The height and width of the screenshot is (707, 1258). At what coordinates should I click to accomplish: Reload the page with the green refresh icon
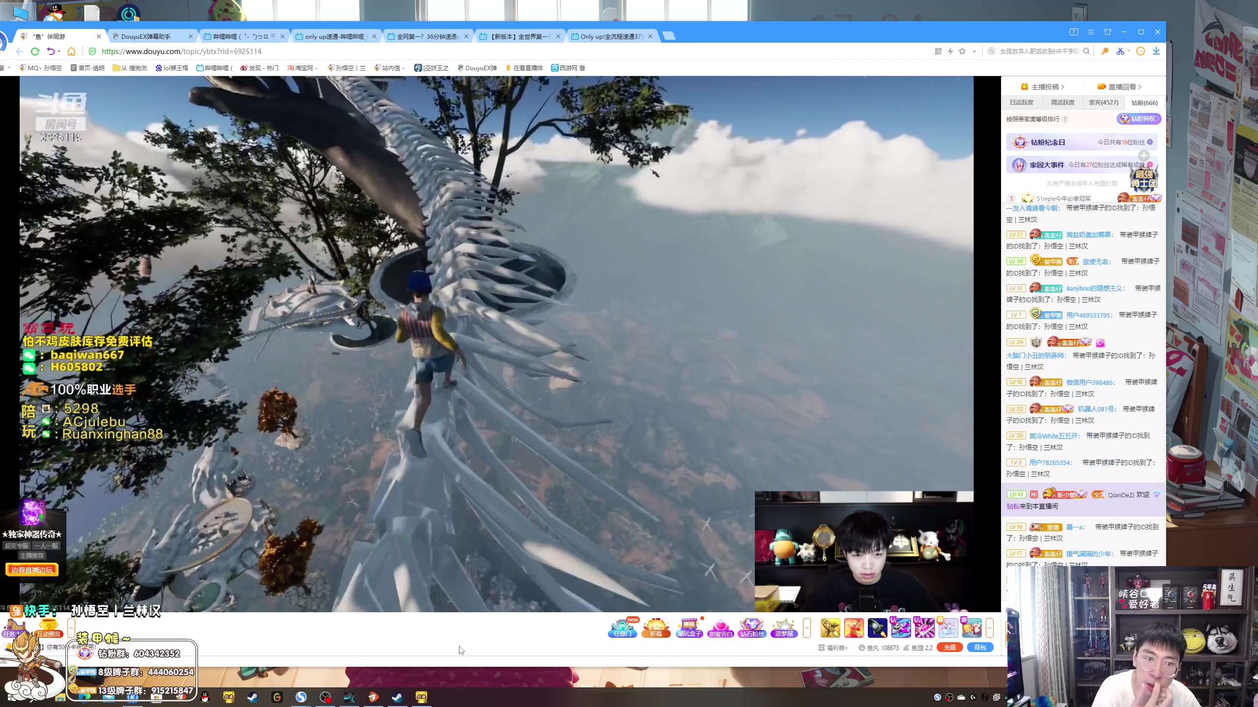click(35, 51)
